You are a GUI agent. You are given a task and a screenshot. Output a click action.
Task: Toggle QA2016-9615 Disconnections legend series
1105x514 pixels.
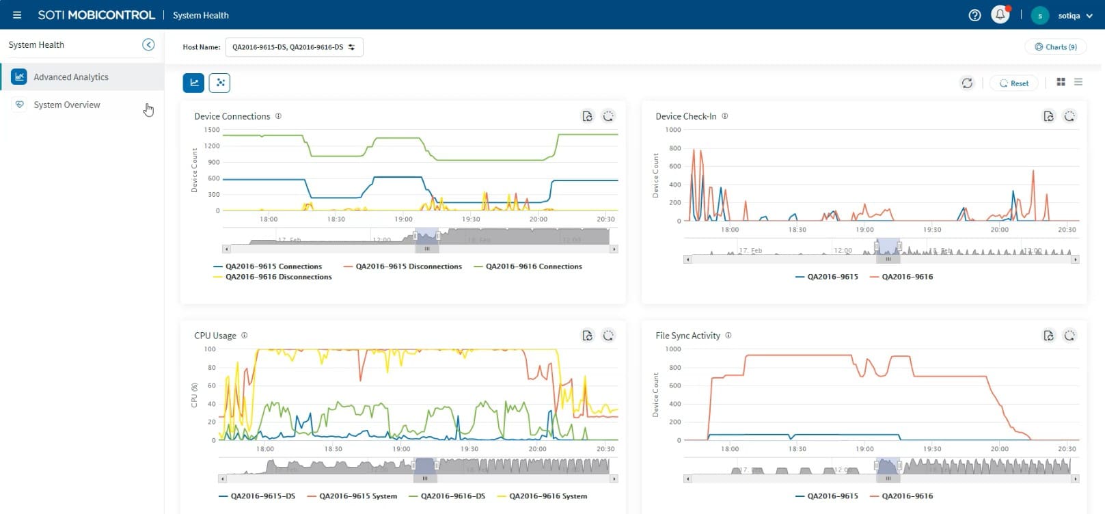tap(403, 267)
